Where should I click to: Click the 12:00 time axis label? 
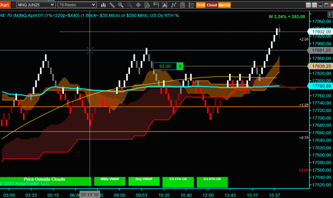(x=208, y=195)
